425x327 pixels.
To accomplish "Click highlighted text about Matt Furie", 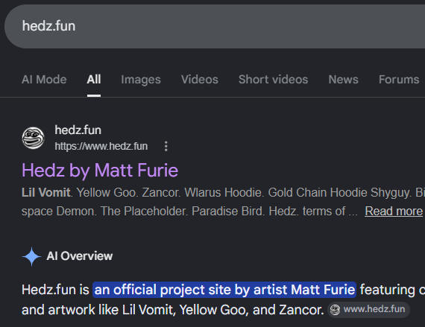I will coord(224,290).
